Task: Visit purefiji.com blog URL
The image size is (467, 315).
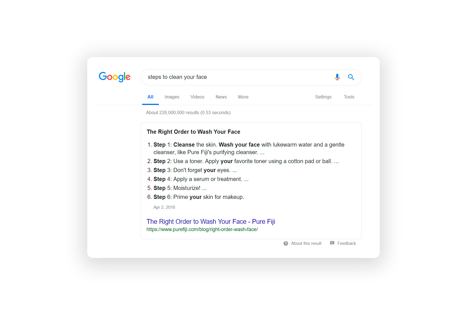Action: point(202,229)
